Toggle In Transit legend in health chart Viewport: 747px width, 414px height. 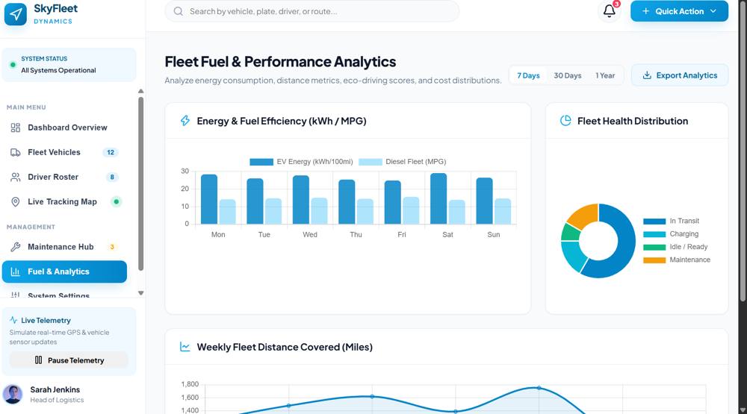coord(672,222)
